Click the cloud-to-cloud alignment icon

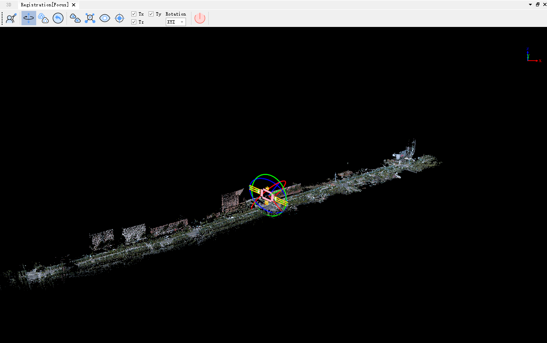coord(75,18)
